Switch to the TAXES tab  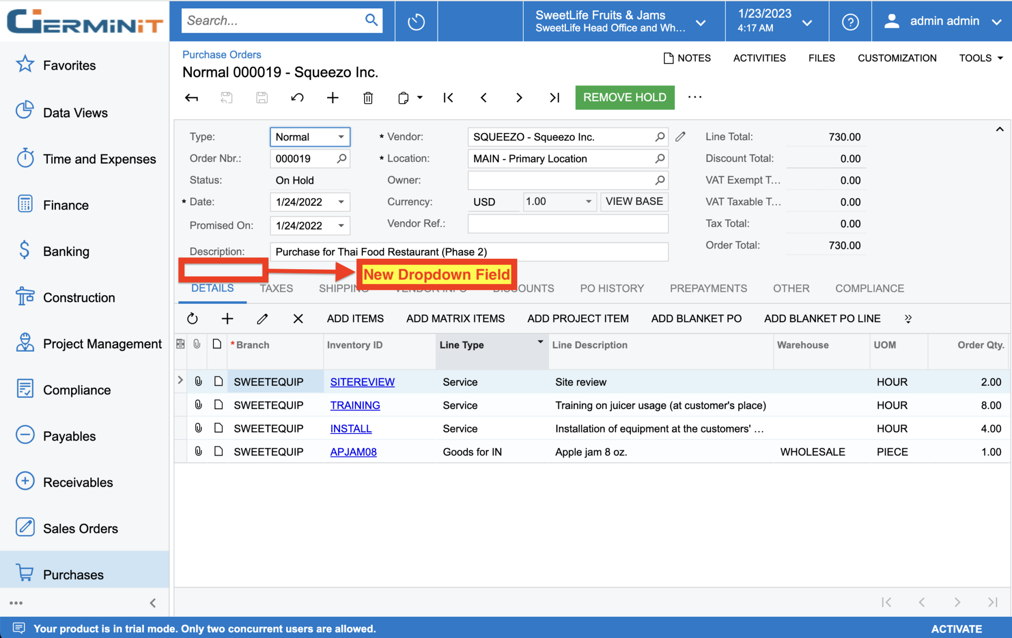(276, 288)
